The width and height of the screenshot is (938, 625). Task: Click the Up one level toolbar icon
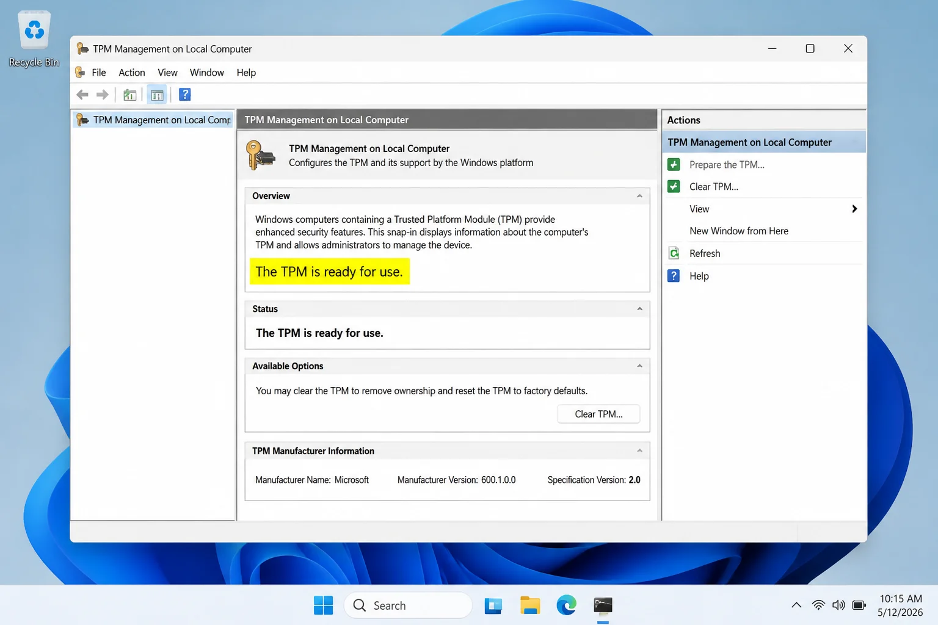point(129,95)
